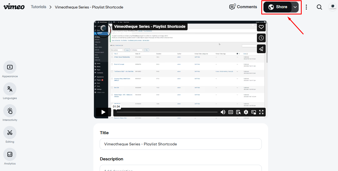The image size is (338, 171).
Task: Click the Description text area
Action: click(x=180, y=168)
